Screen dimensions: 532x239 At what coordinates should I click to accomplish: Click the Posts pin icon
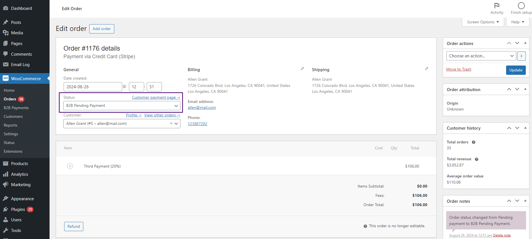tap(6, 22)
